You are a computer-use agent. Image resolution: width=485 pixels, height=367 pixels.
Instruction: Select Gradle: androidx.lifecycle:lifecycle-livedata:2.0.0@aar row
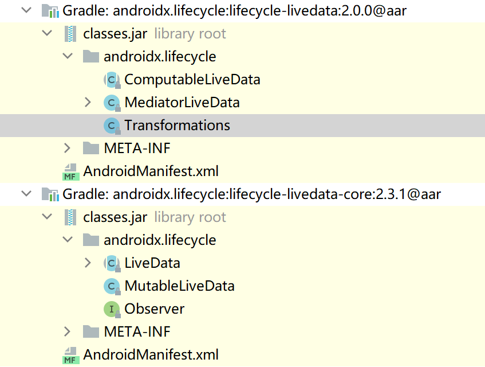[x=243, y=11]
